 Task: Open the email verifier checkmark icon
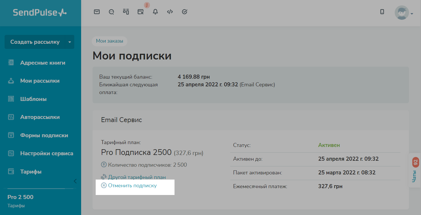click(x=185, y=12)
